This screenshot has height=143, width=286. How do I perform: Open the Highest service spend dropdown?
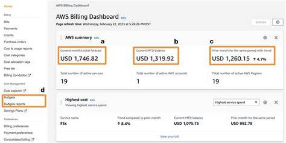pyautogui.click(x=236, y=102)
